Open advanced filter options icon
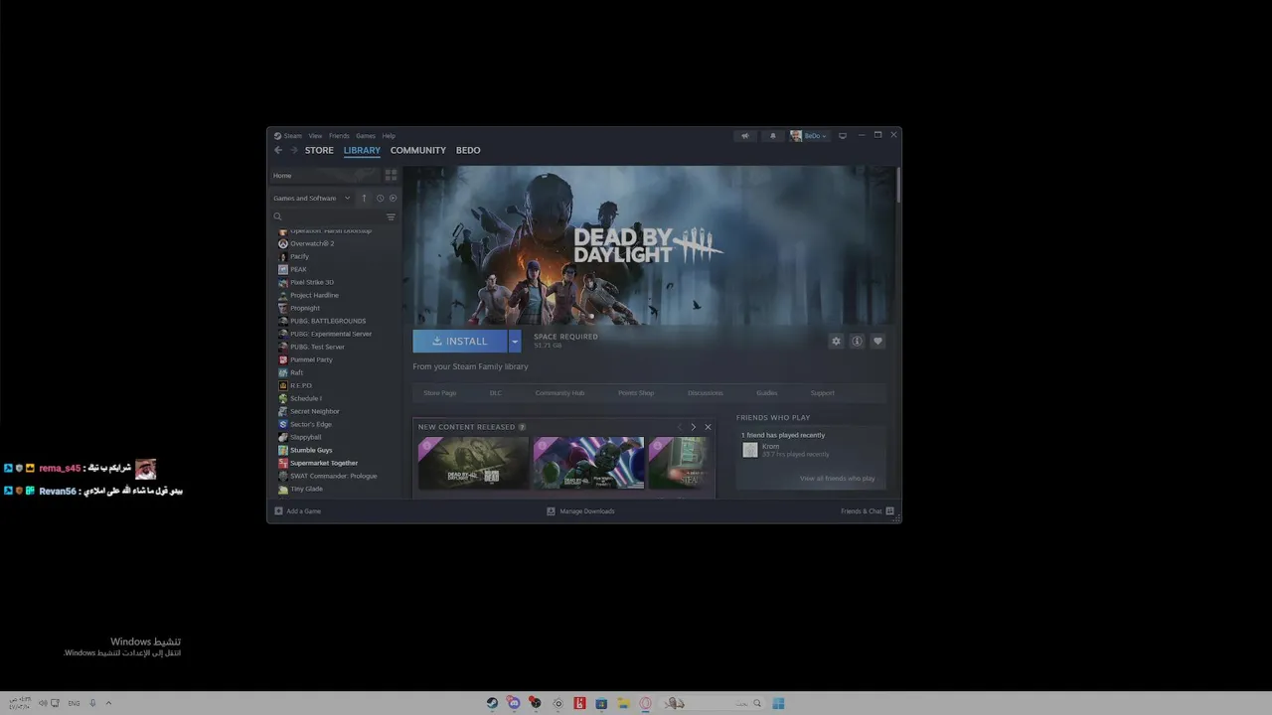This screenshot has width=1272, height=715. pos(391,216)
